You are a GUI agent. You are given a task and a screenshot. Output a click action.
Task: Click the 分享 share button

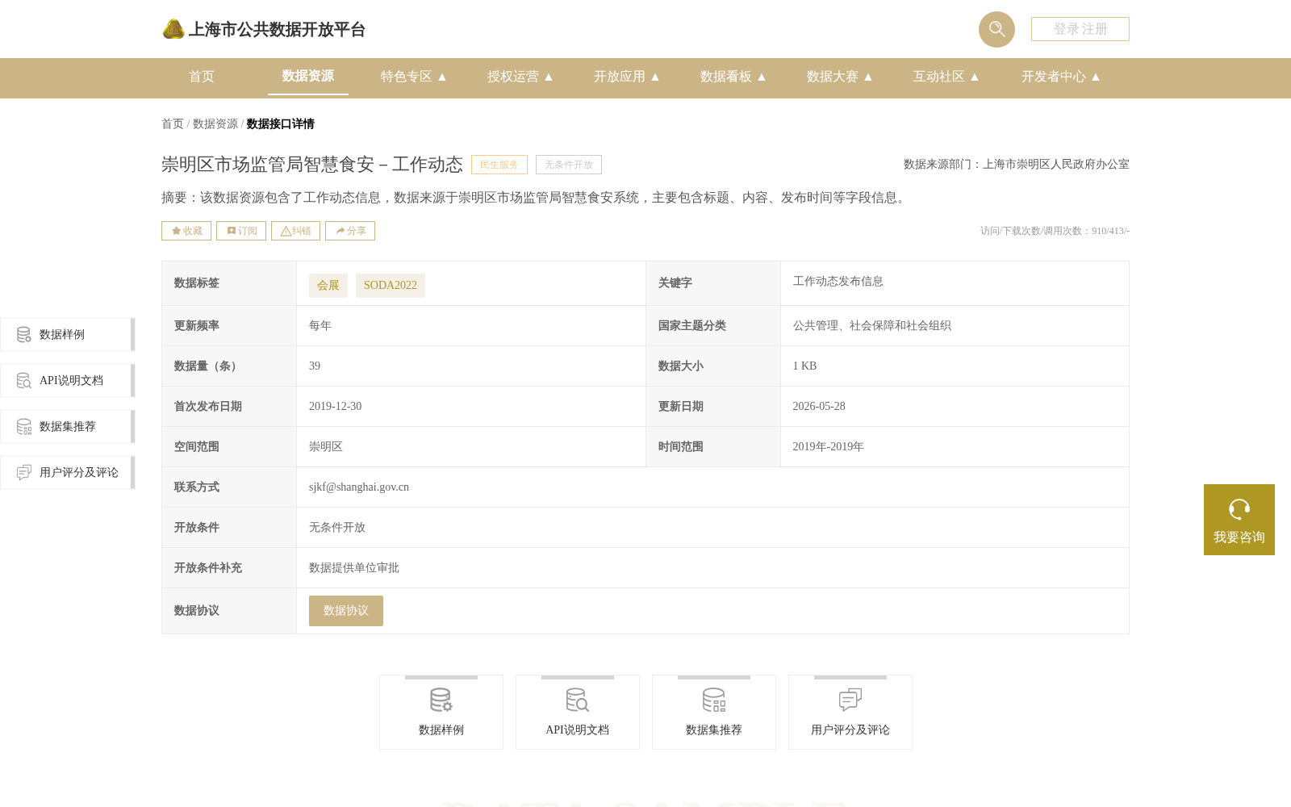tap(350, 231)
